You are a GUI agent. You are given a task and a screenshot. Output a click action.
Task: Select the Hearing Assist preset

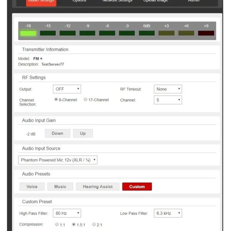click(x=97, y=187)
